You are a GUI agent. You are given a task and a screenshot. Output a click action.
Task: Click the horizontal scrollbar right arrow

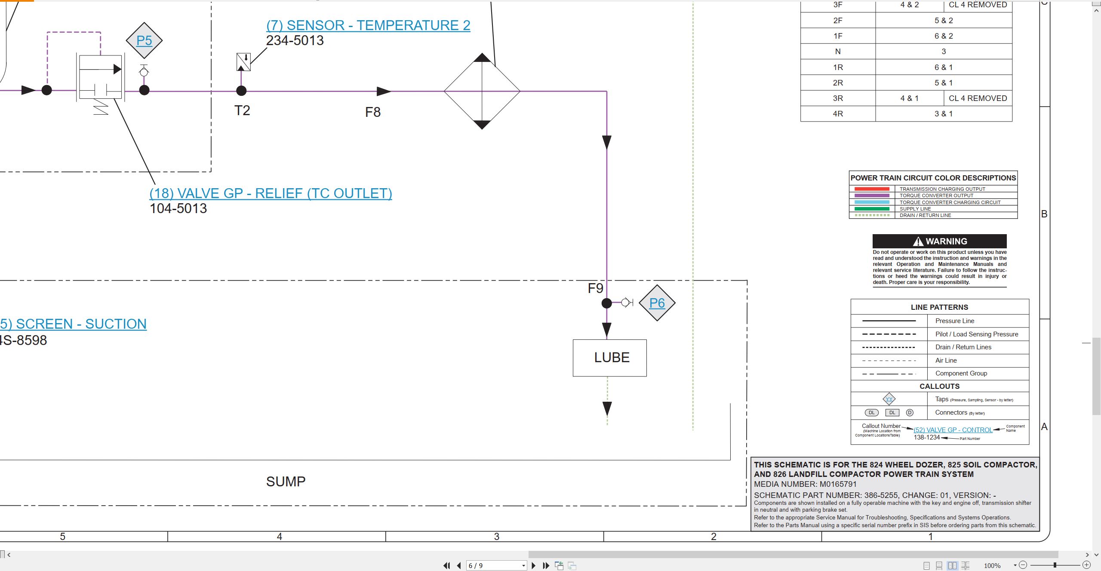pyautogui.click(x=1087, y=555)
